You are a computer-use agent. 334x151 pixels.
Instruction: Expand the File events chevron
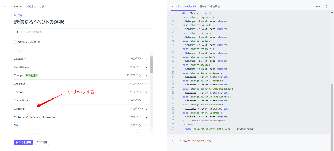[x=147, y=125]
